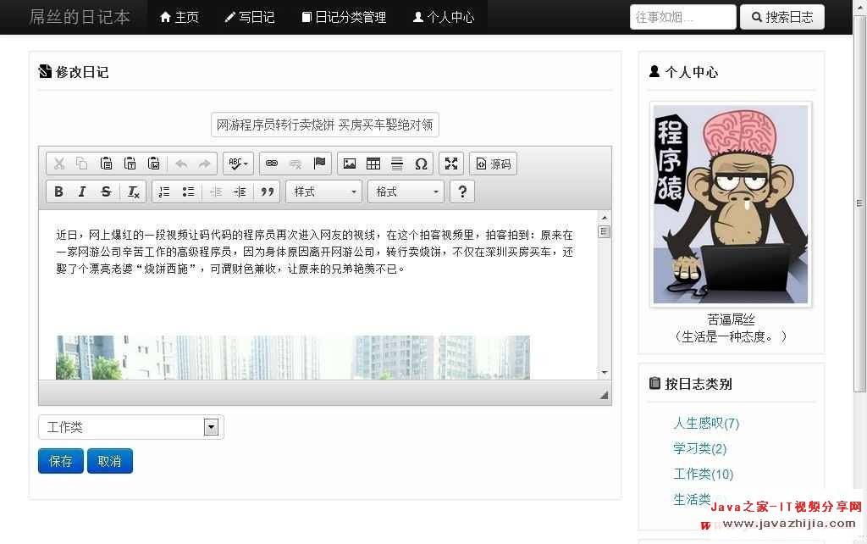Image resolution: width=867 pixels, height=544 pixels.
Task: Click the Anchor flag icon
Action: (x=319, y=164)
